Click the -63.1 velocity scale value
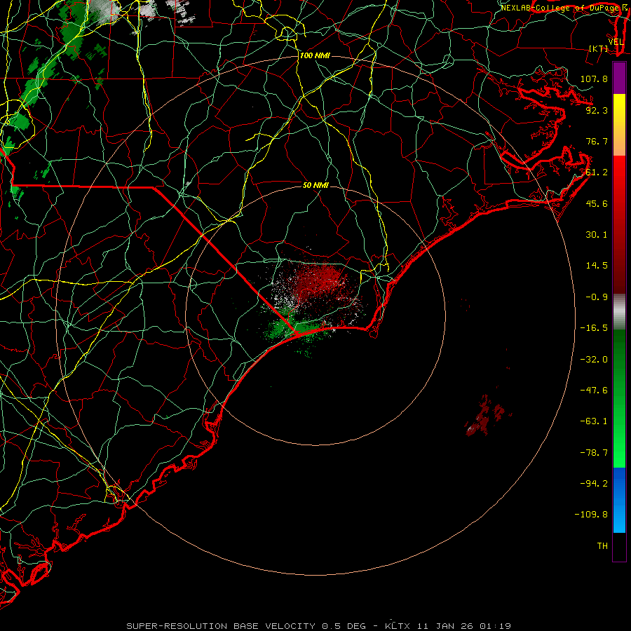 pyautogui.click(x=594, y=421)
